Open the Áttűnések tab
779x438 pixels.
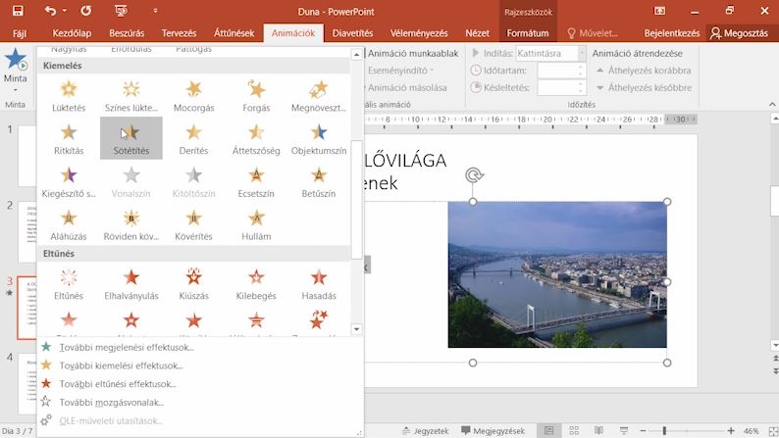(x=234, y=33)
